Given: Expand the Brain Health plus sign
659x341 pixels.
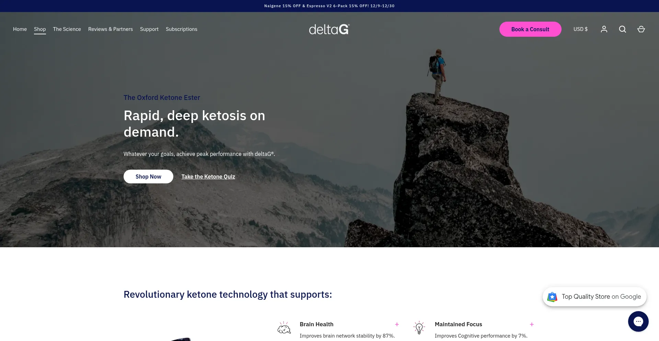Looking at the screenshot, I should pyautogui.click(x=397, y=324).
